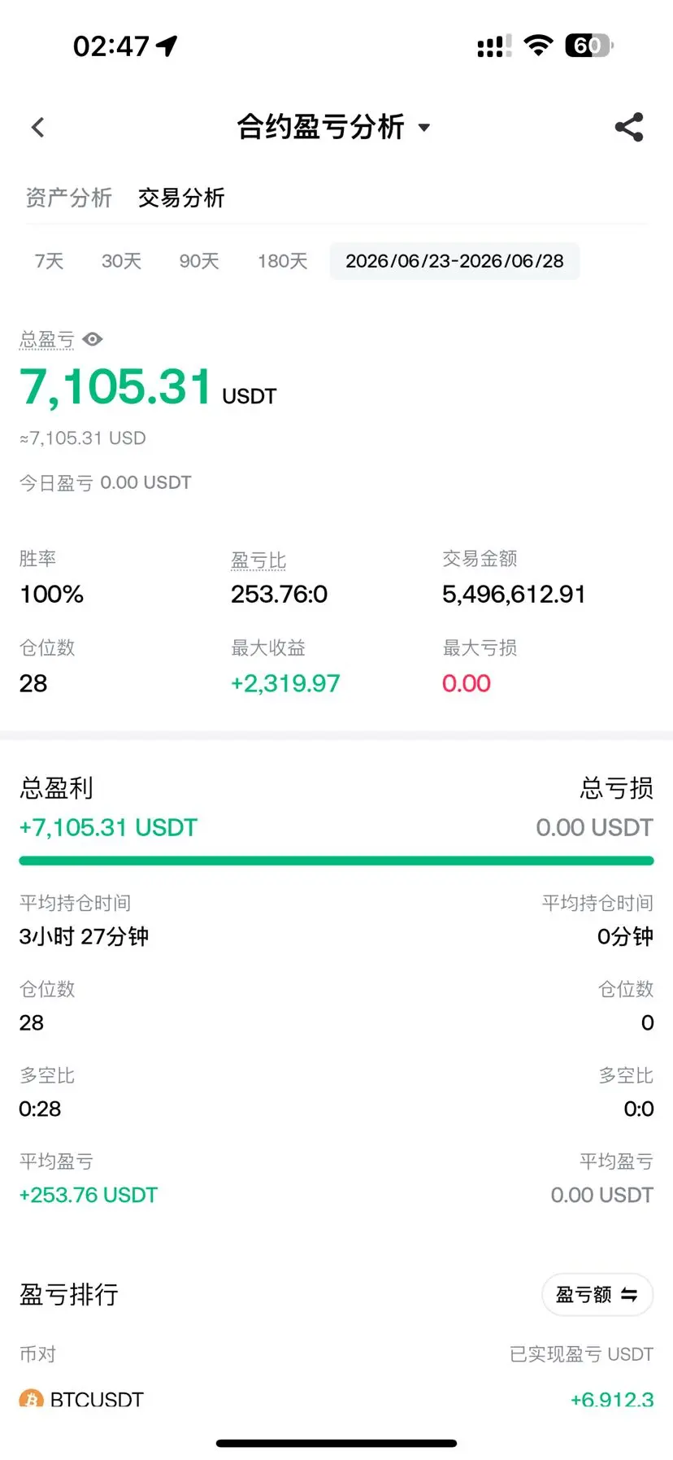Toggle the 盈亏额 sort switch button
The height and width of the screenshot is (1460, 673).
pyautogui.click(x=597, y=1294)
